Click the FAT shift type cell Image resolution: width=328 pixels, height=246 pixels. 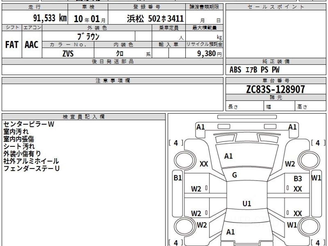[x=12, y=45]
